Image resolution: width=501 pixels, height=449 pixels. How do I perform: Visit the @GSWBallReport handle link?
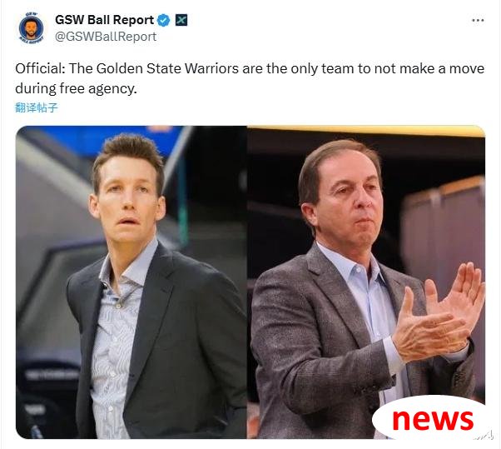(106, 37)
